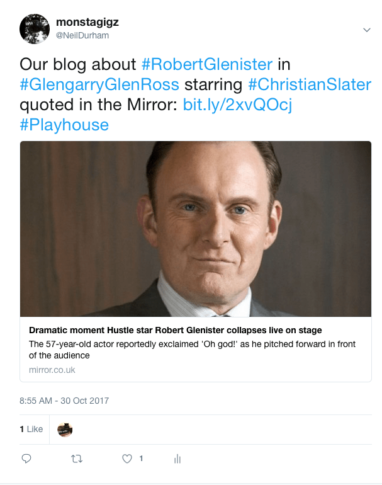Click the article description about the 57-year-old actor
382x485 pixels.
192,350
